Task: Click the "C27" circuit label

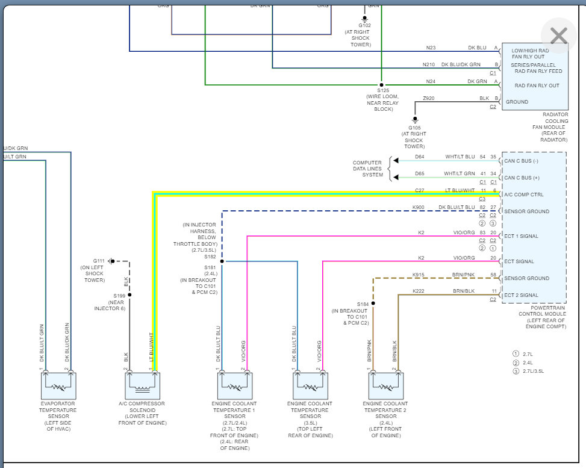Action: point(420,190)
